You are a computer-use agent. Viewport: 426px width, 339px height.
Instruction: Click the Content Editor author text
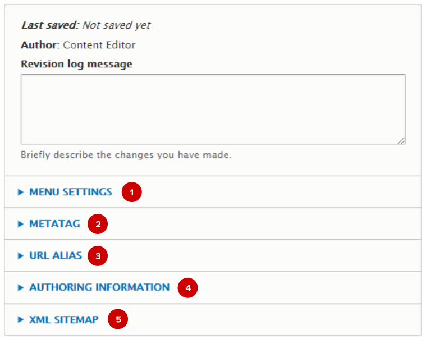pyautogui.click(x=99, y=45)
